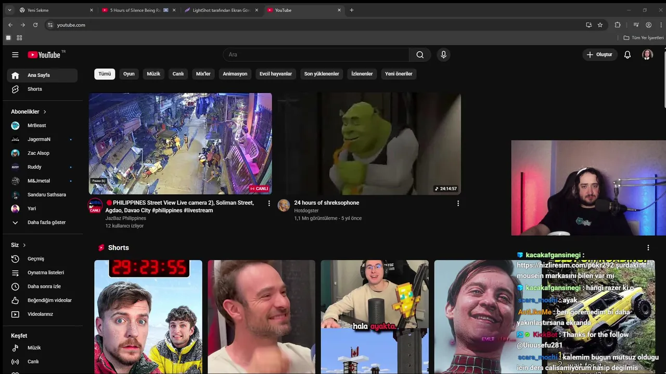Play the Philippines street live thumbnail
Image resolution: width=666 pixels, height=374 pixels.
tap(180, 143)
